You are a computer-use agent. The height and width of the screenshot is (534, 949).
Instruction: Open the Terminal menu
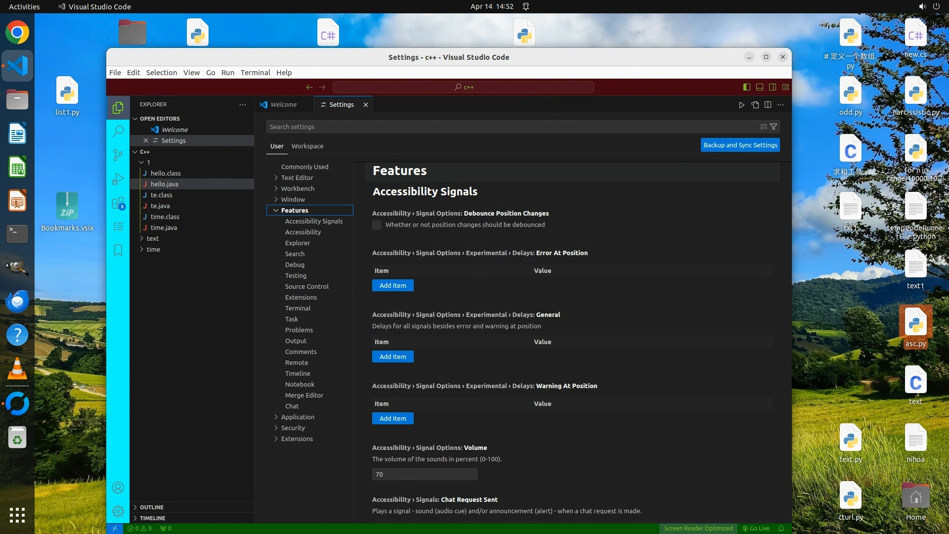point(255,72)
